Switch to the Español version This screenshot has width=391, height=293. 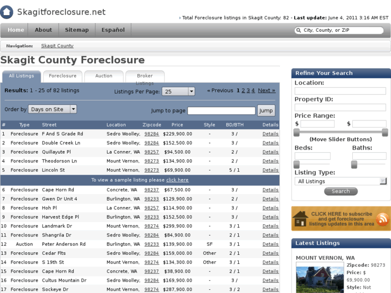[113, 30]
